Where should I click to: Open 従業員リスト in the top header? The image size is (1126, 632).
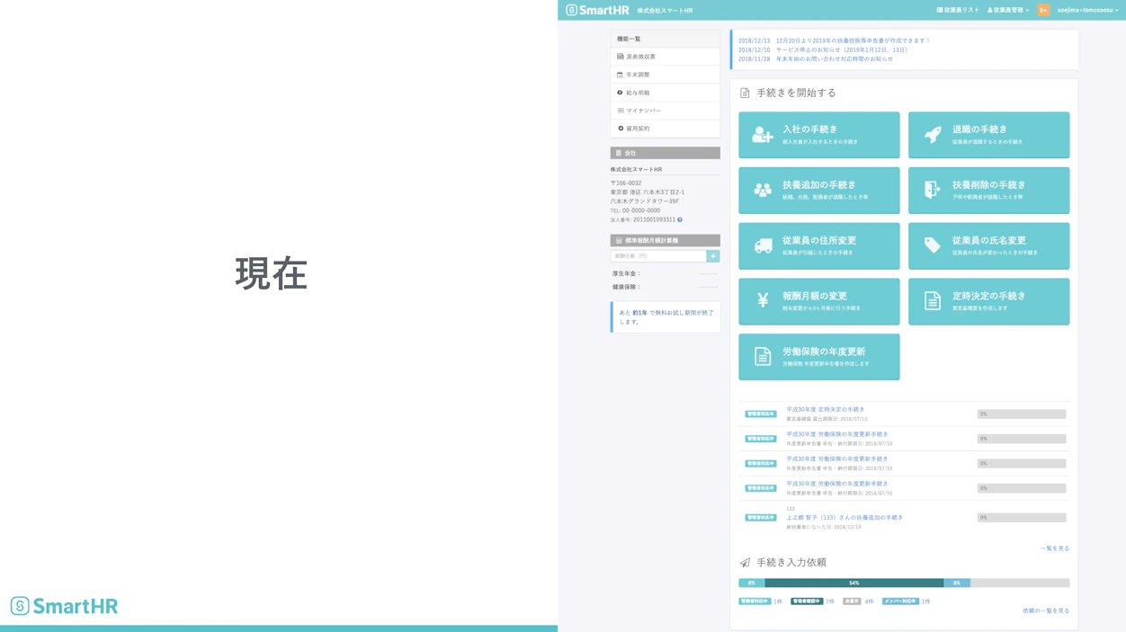tap(958, 10)
